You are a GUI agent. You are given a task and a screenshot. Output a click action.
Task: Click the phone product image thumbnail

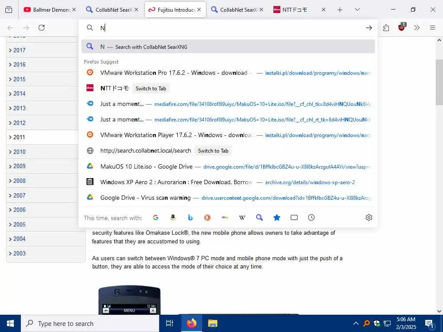(129, 300)
